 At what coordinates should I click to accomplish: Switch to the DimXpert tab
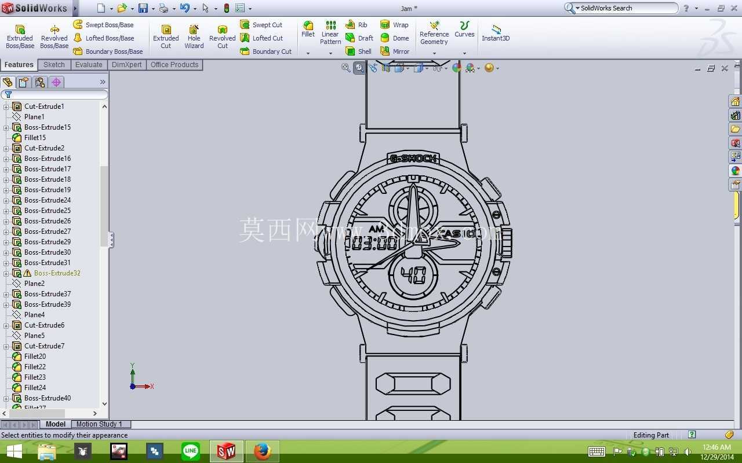126,65
